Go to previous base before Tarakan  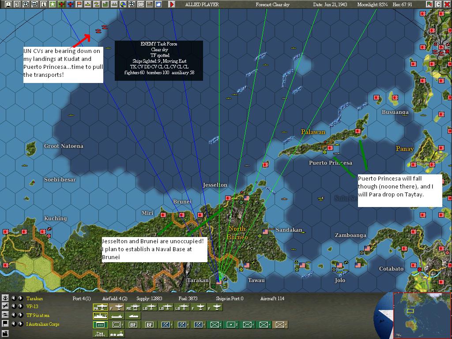click(x=14, y=298)
